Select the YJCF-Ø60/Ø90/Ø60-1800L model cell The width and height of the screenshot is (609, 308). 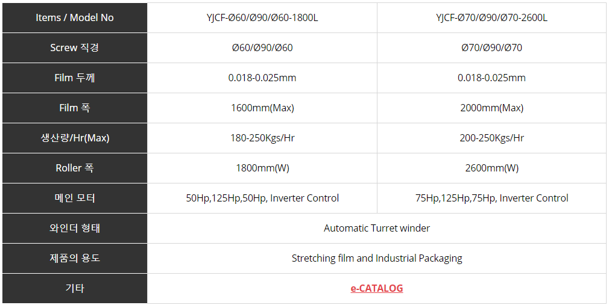(x=262, y=17)
